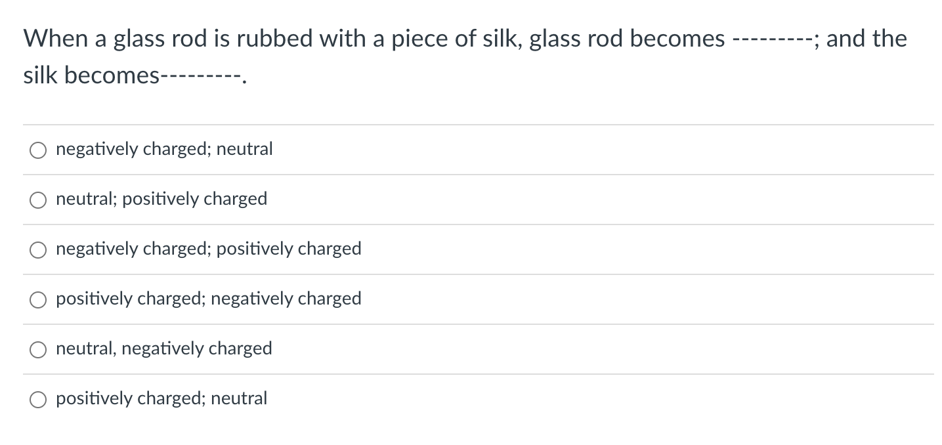The image size is (942, 445).
Task: Select the radio button for 'neutral; positively charged'
Action: pyautogui.click(x=37, y=200)
